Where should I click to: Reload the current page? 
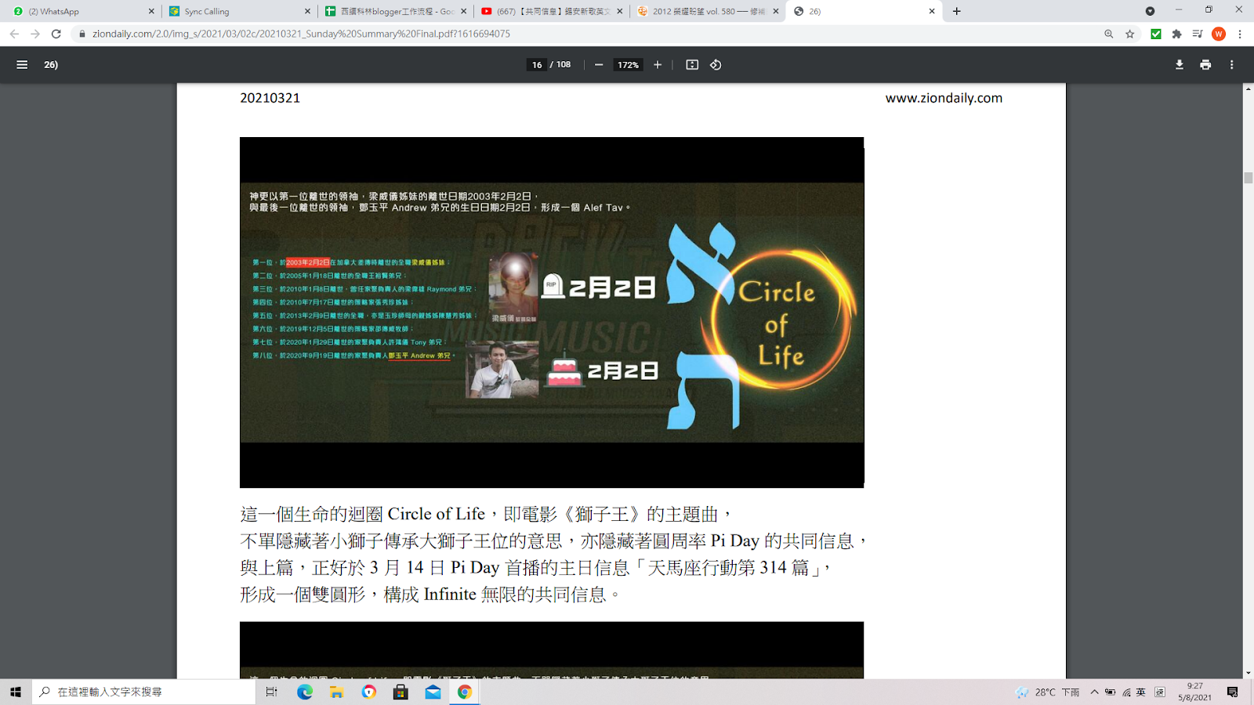pos(56,34)
